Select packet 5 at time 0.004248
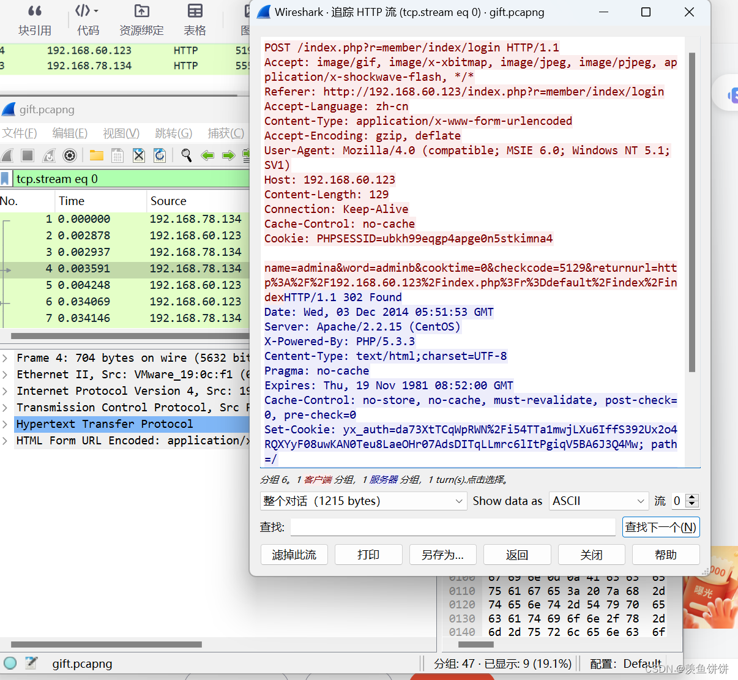This screenshot has width=738, height=680. click(125, 285)
